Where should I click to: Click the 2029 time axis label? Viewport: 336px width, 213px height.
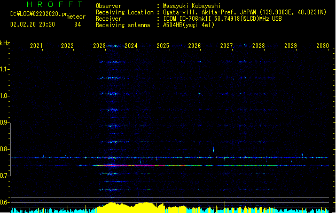(x=291, y=46)
